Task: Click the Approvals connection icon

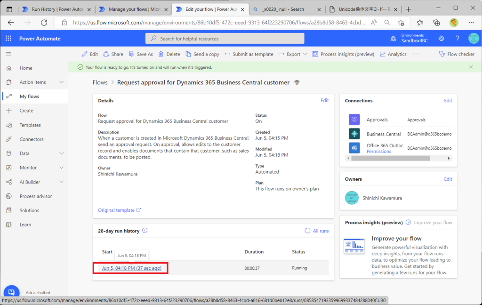Action: (x=354, y=120)
